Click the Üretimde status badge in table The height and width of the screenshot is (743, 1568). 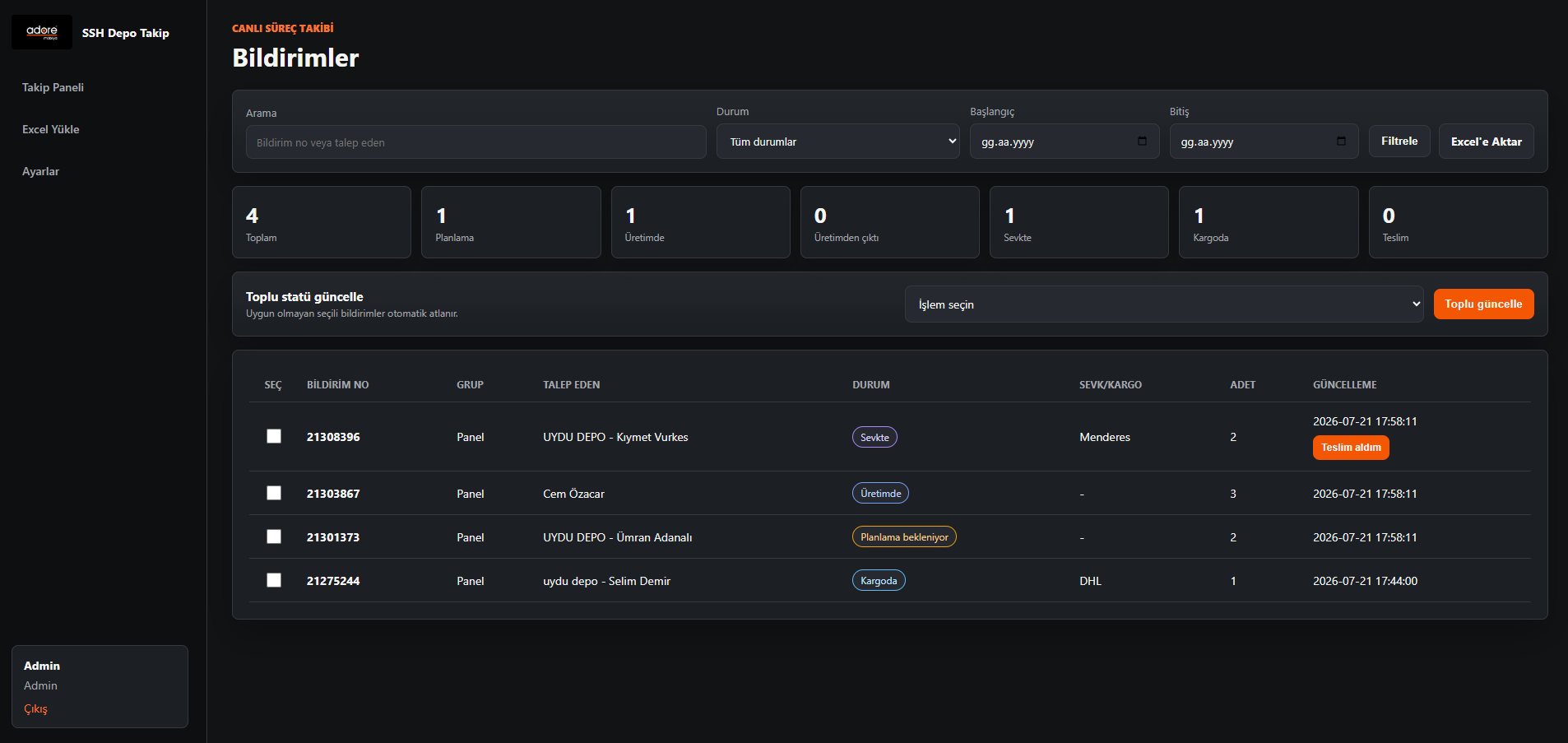coord(880,493)
